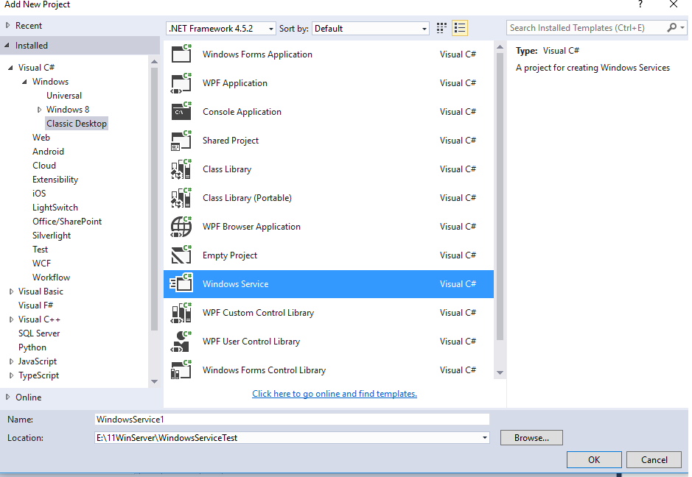Switch to small icons grid view
692x477 pixels.
tap(441, 28)
